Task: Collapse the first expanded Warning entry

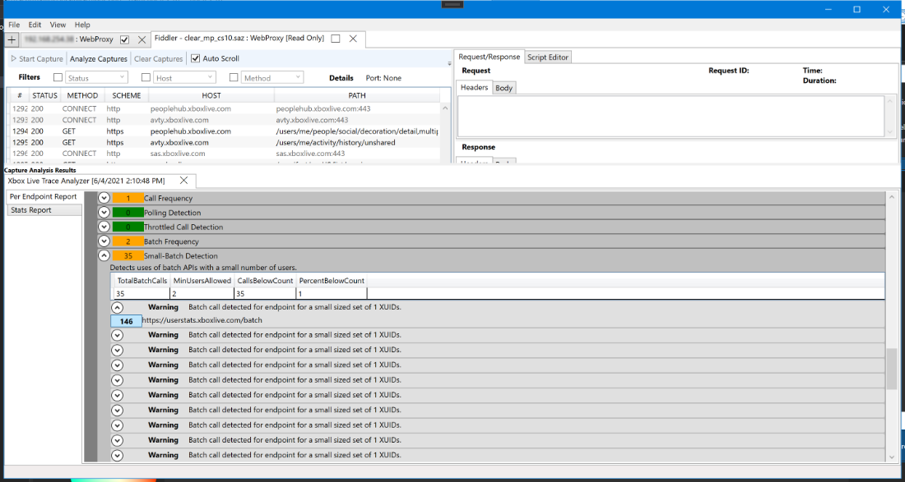Action: 117,308
